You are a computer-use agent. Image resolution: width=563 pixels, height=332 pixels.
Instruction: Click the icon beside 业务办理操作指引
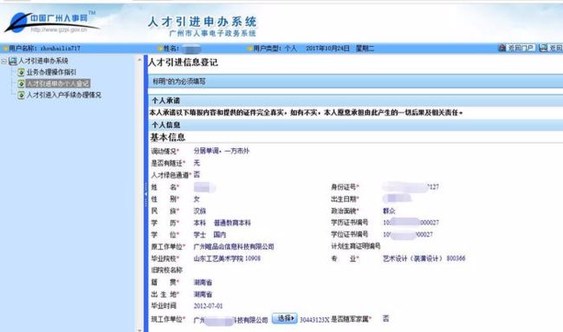21,72
